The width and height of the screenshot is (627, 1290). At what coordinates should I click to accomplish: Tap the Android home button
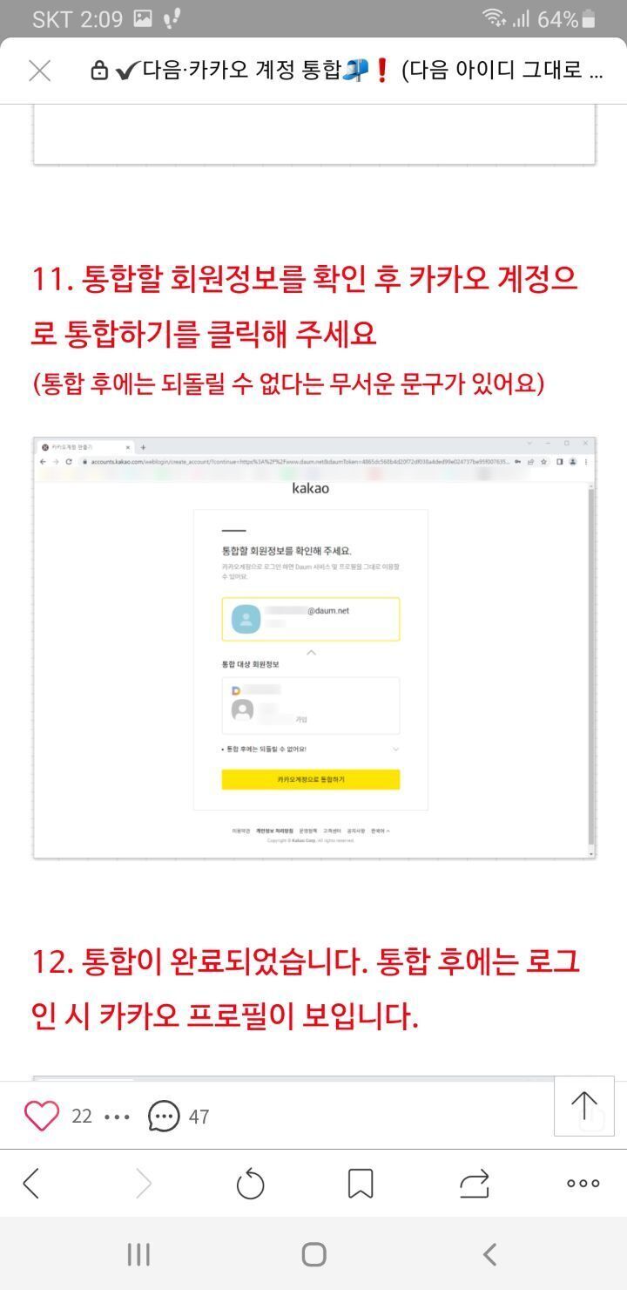pos(313,1254)
